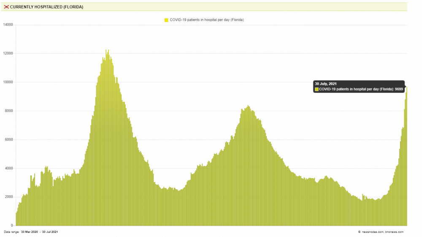
Task: Click the 14000 y-axis label
Action: [8, 25]
